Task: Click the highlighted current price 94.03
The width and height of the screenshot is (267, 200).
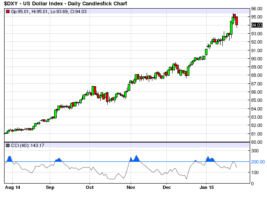Action: coord(257,25)
